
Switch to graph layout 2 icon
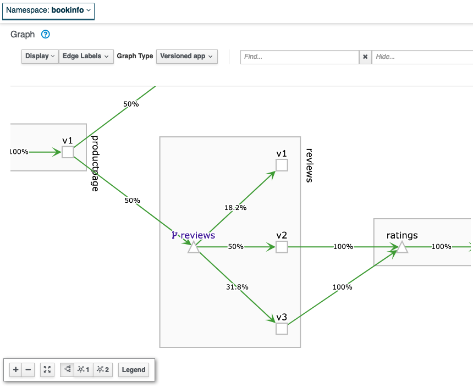coord(102,369)
